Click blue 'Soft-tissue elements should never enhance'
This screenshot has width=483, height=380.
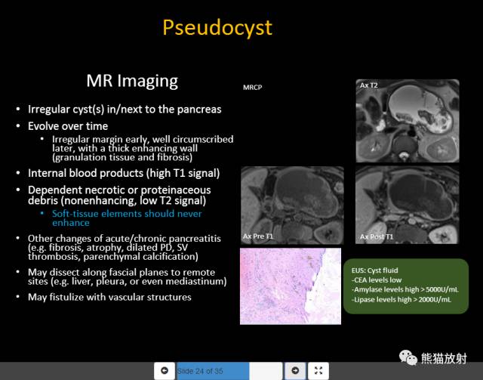(x=127, y=218)
